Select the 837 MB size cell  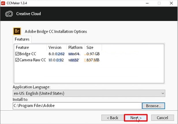tap(93, 60)
